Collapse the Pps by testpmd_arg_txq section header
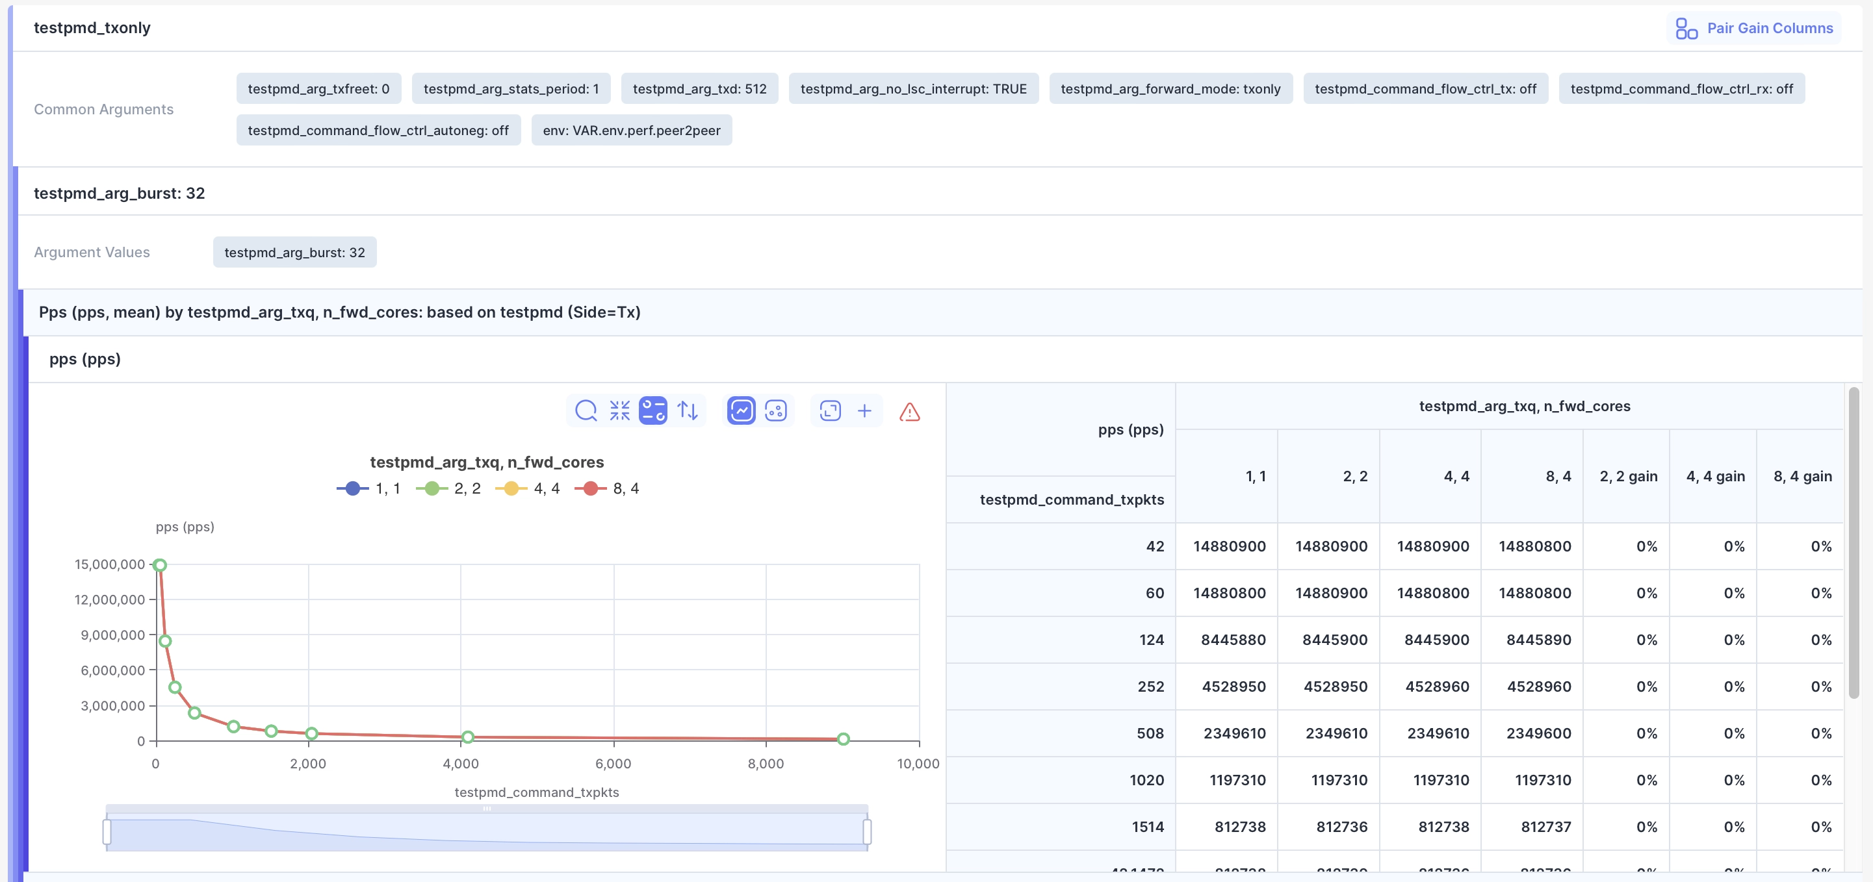 (339, 312)
